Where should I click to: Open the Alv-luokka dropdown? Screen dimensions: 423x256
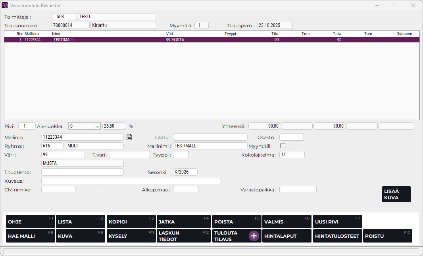coord(97,126)
